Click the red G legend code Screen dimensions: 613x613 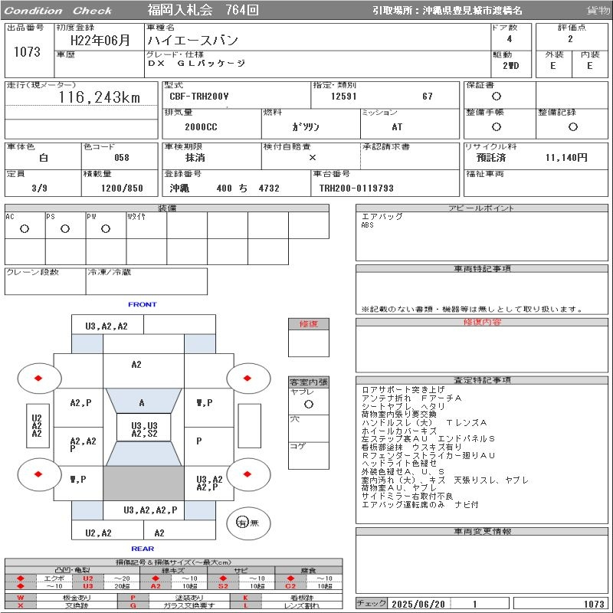(133, 605)
